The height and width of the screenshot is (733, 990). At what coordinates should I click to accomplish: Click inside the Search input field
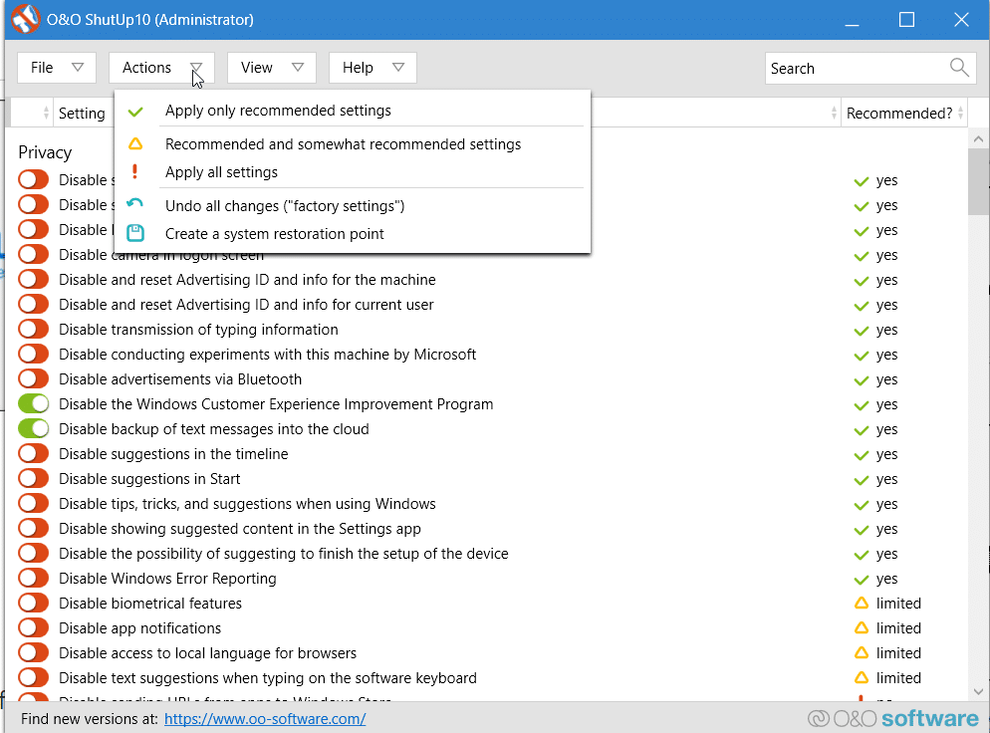[857, 68]
